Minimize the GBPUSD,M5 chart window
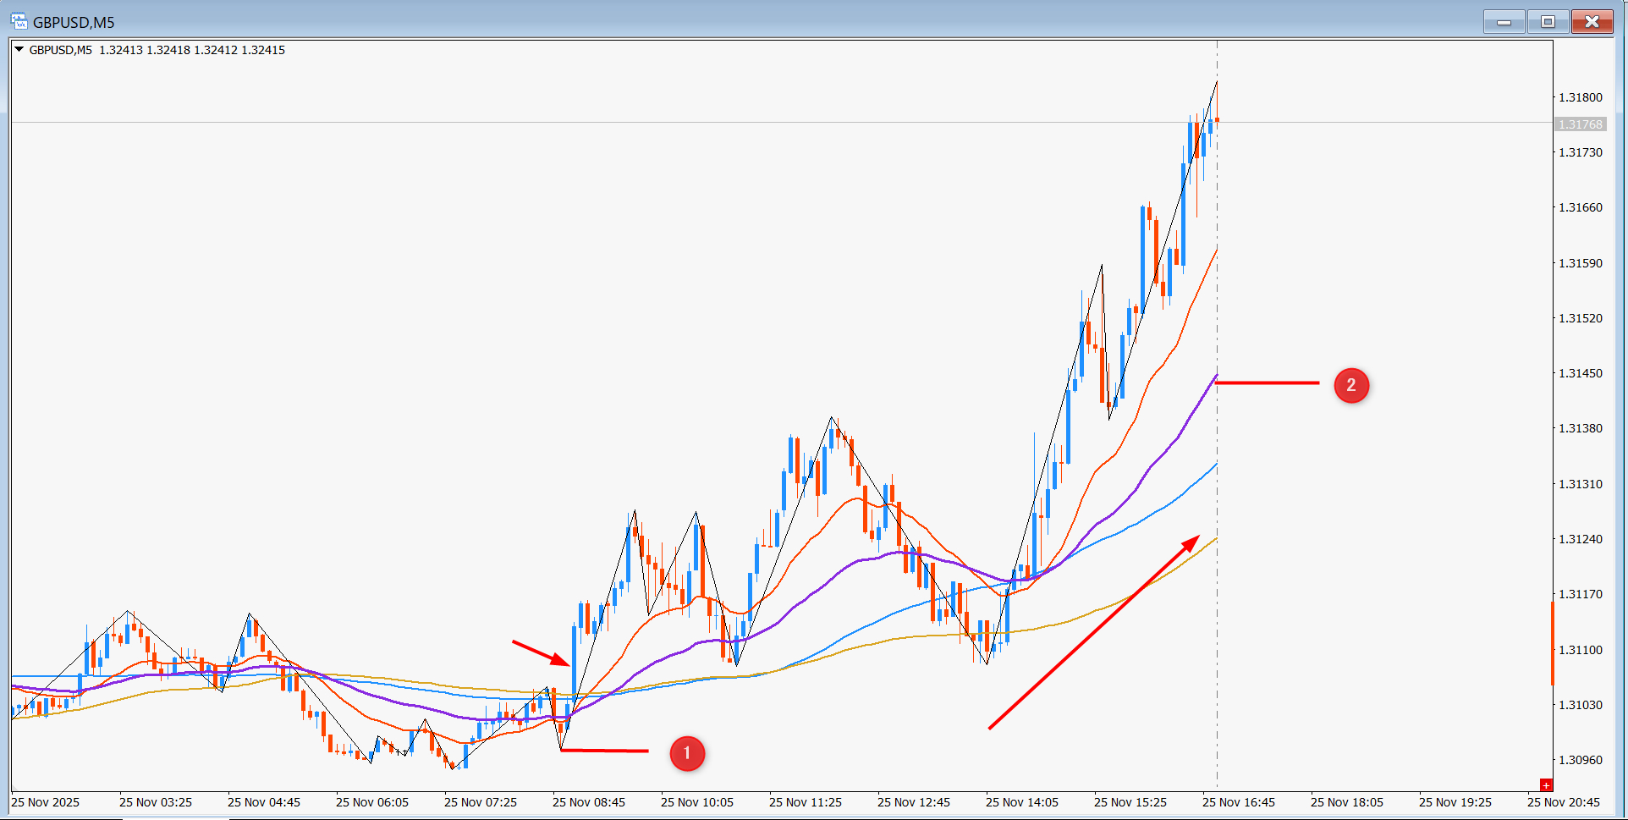 [1504, 22]
